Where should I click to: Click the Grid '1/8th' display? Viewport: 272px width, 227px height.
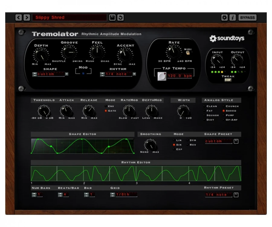126,195
